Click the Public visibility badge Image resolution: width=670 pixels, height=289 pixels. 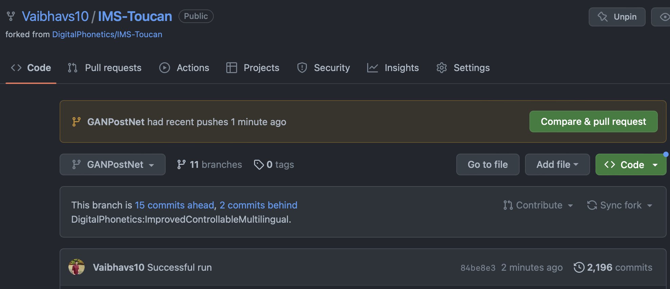coord(196,16)
